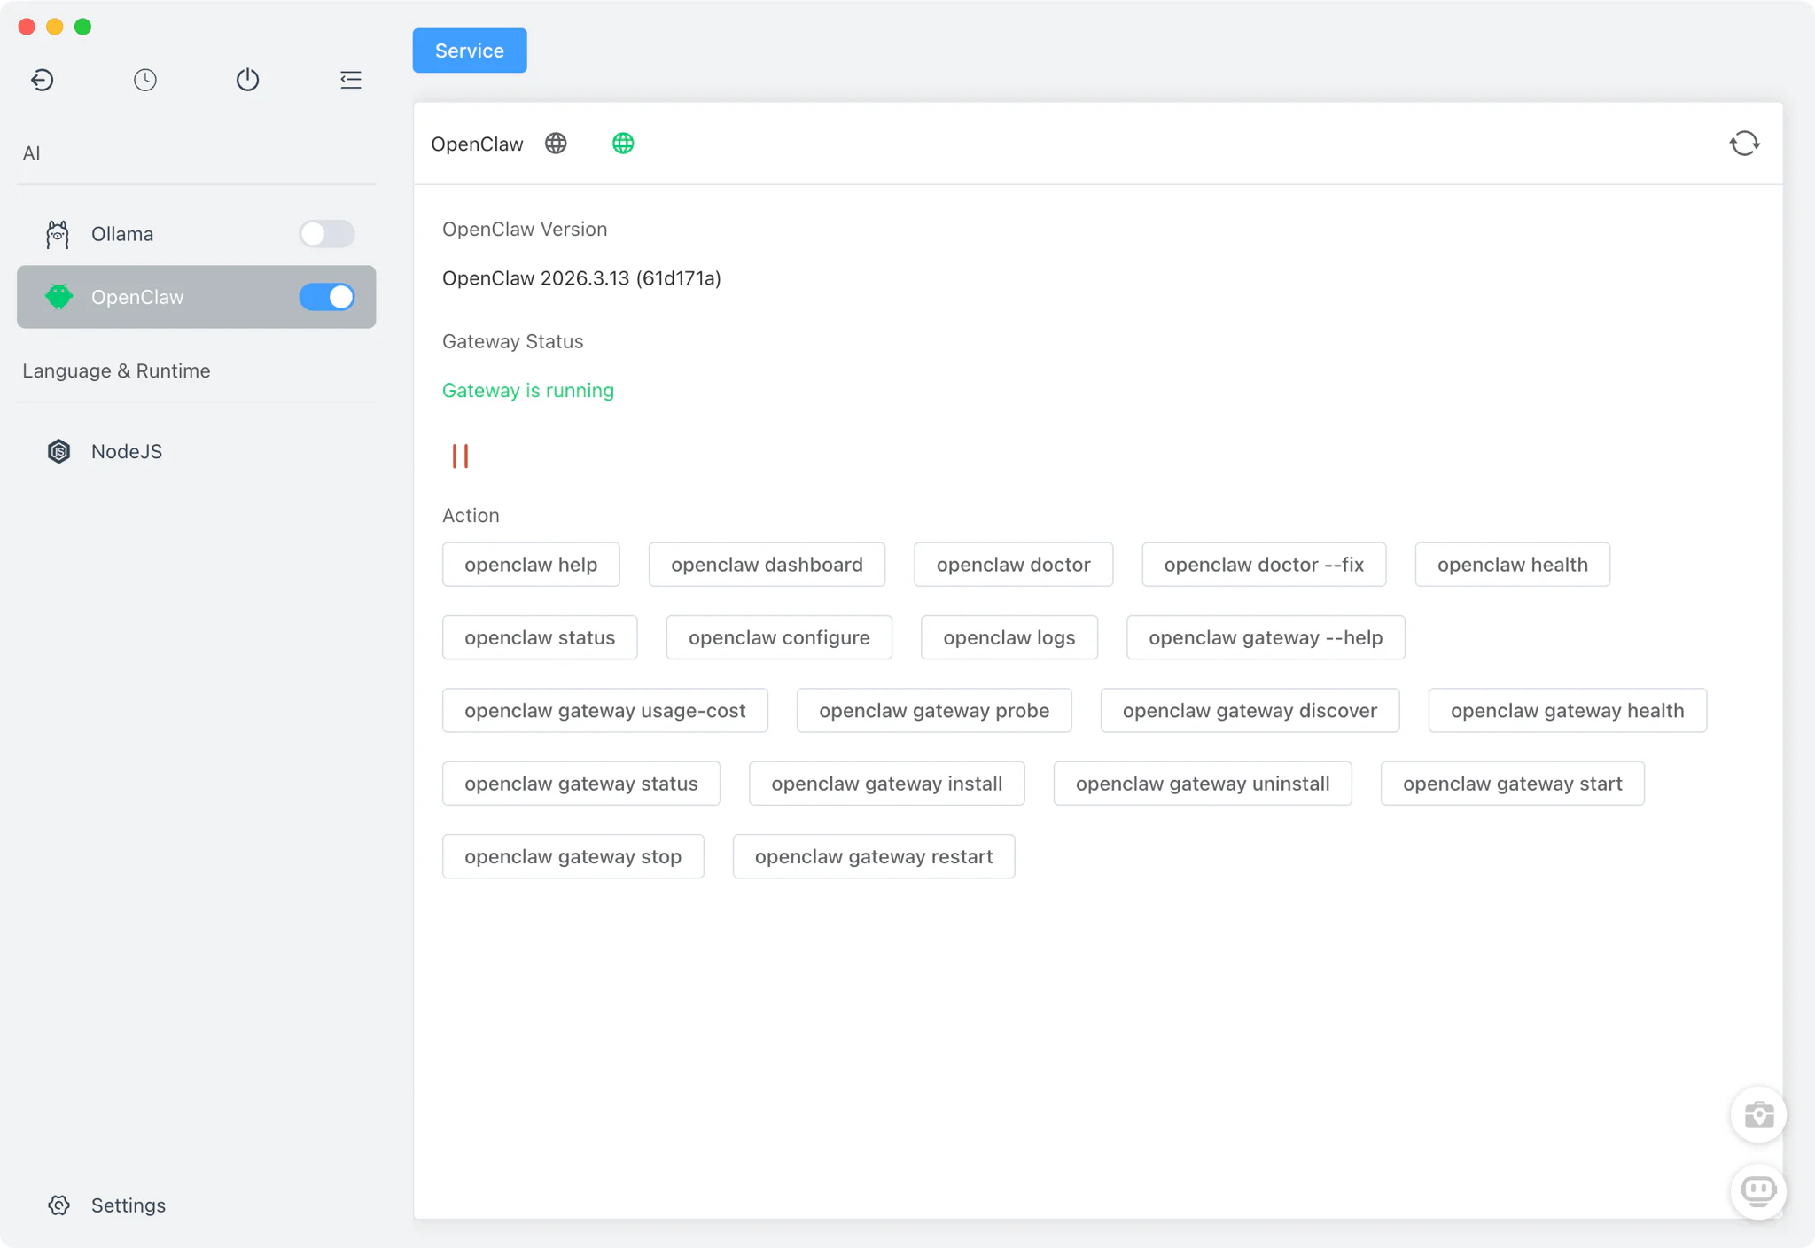Viewport: 1815px width, 1248px height.
Task: Click the camera screenshot floating button
Action: (1758, 1114)
